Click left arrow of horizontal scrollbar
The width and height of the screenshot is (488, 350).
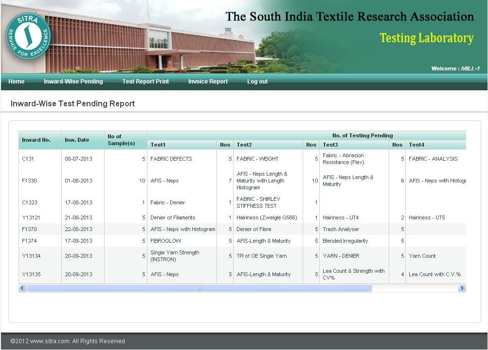(x=22, y=288)
